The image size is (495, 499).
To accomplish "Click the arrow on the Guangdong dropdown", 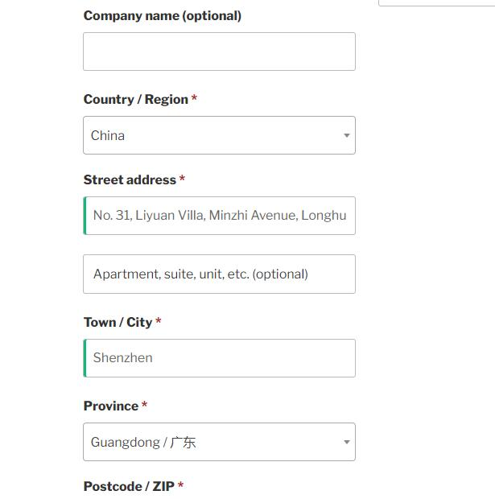I will [x=347, y=442].
